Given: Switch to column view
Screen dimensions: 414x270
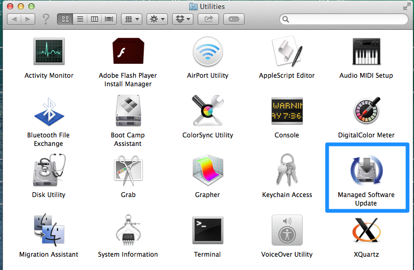Looking at the screenshot, I should point(94,19).
